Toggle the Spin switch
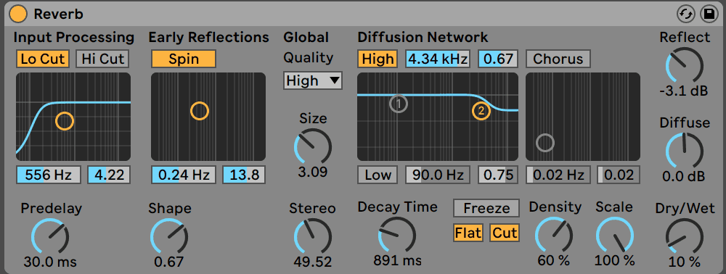Screen dimensions: 726x274 tap(184, 59)
